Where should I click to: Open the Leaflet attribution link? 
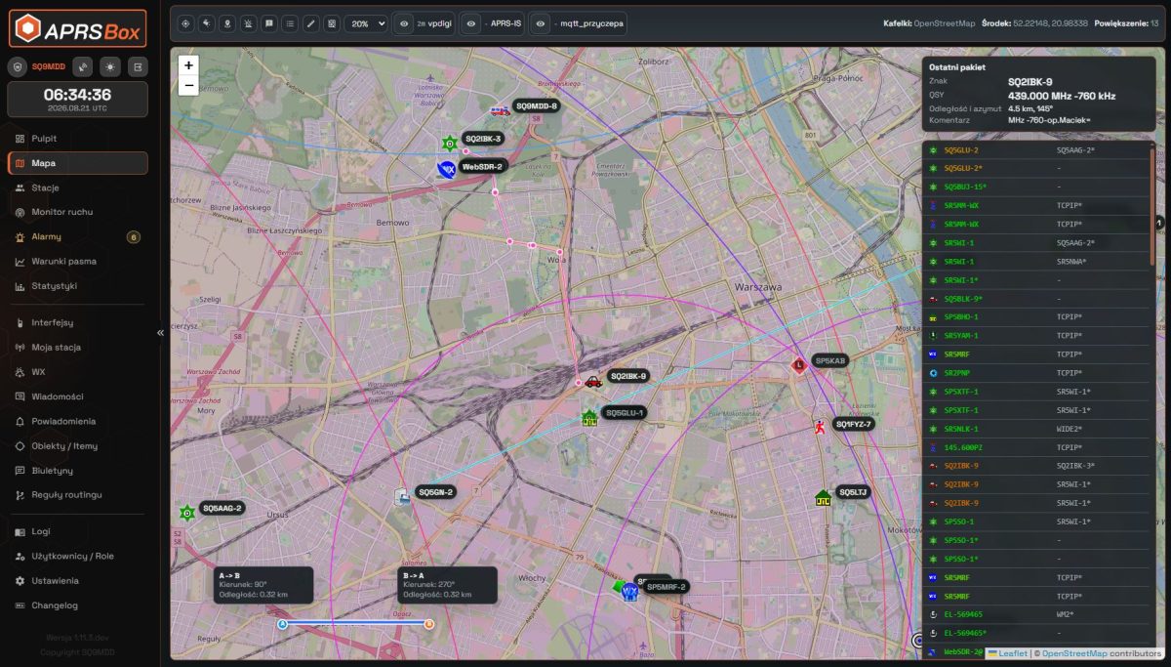pos(1007,653)
